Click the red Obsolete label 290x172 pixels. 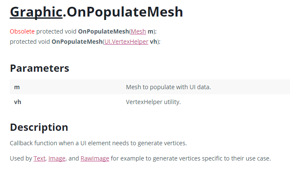tap(22, 31)
